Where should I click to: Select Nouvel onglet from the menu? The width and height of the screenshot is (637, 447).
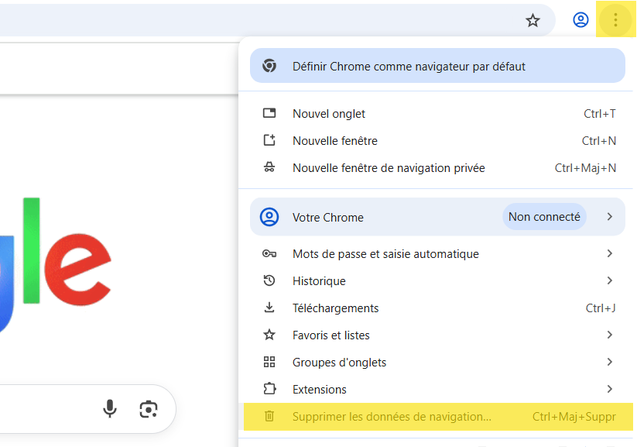coord(329,114)
